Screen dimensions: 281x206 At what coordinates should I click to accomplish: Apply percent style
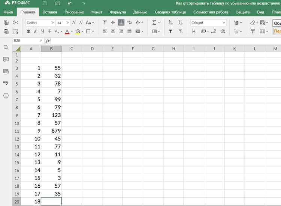(x=193, y=31)
